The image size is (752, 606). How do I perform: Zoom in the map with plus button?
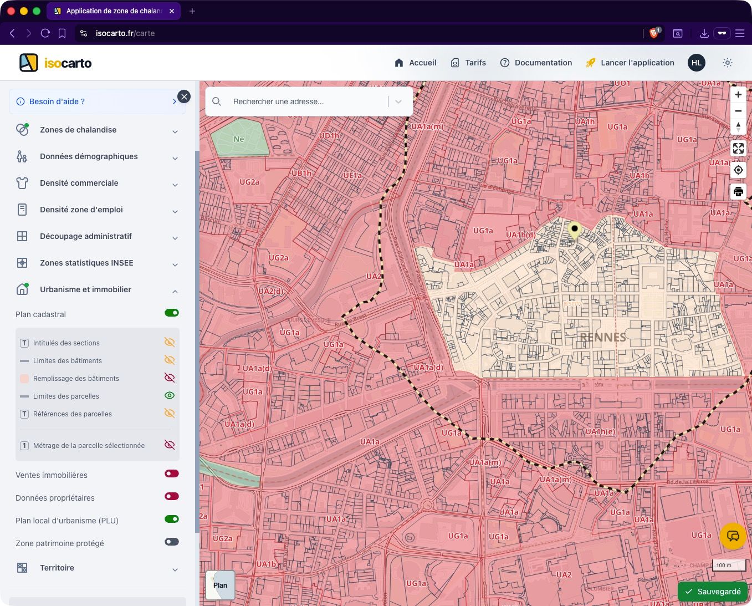pos(738,95)
